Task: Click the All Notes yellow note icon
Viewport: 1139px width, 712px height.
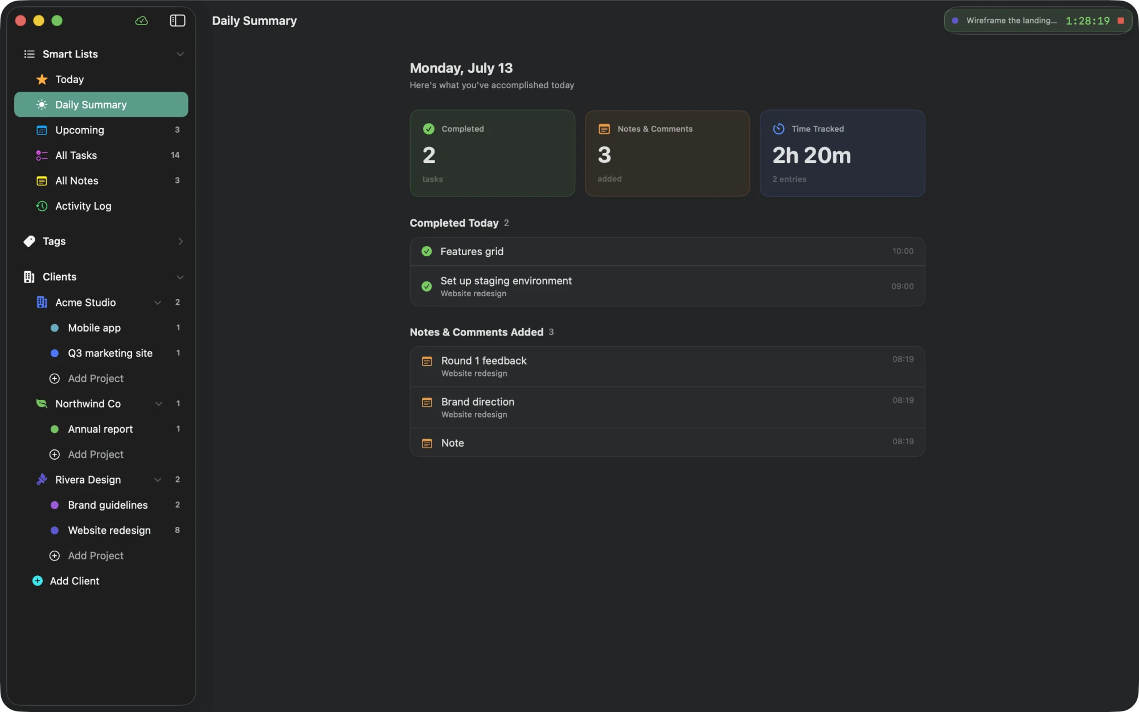Action: click(x=42, y=181)
